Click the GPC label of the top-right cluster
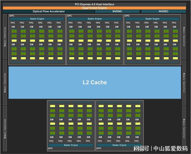This screenshot has width=191, height=154. pos(128,16)
